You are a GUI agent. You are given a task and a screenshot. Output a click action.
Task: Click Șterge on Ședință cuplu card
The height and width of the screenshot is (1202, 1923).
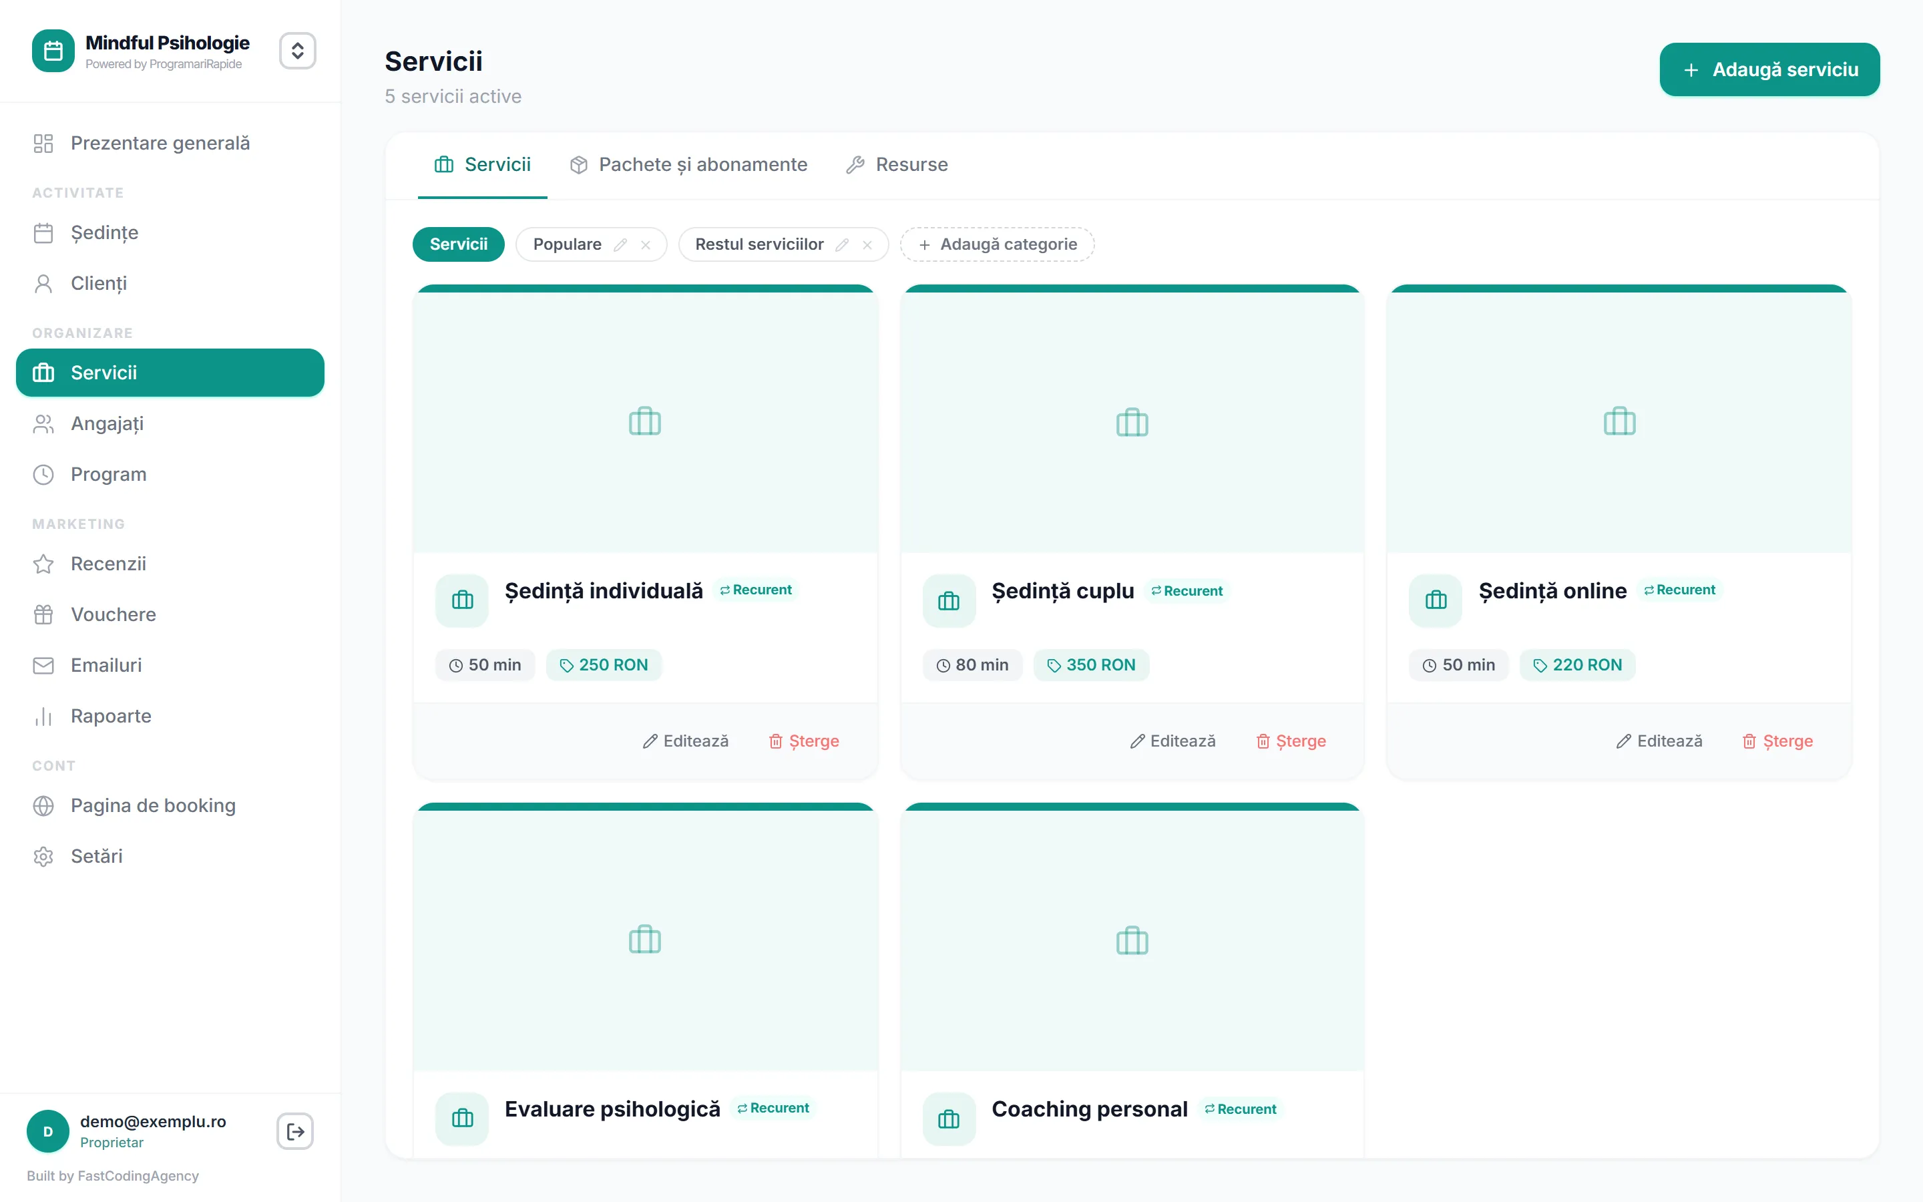(1291, 741)
